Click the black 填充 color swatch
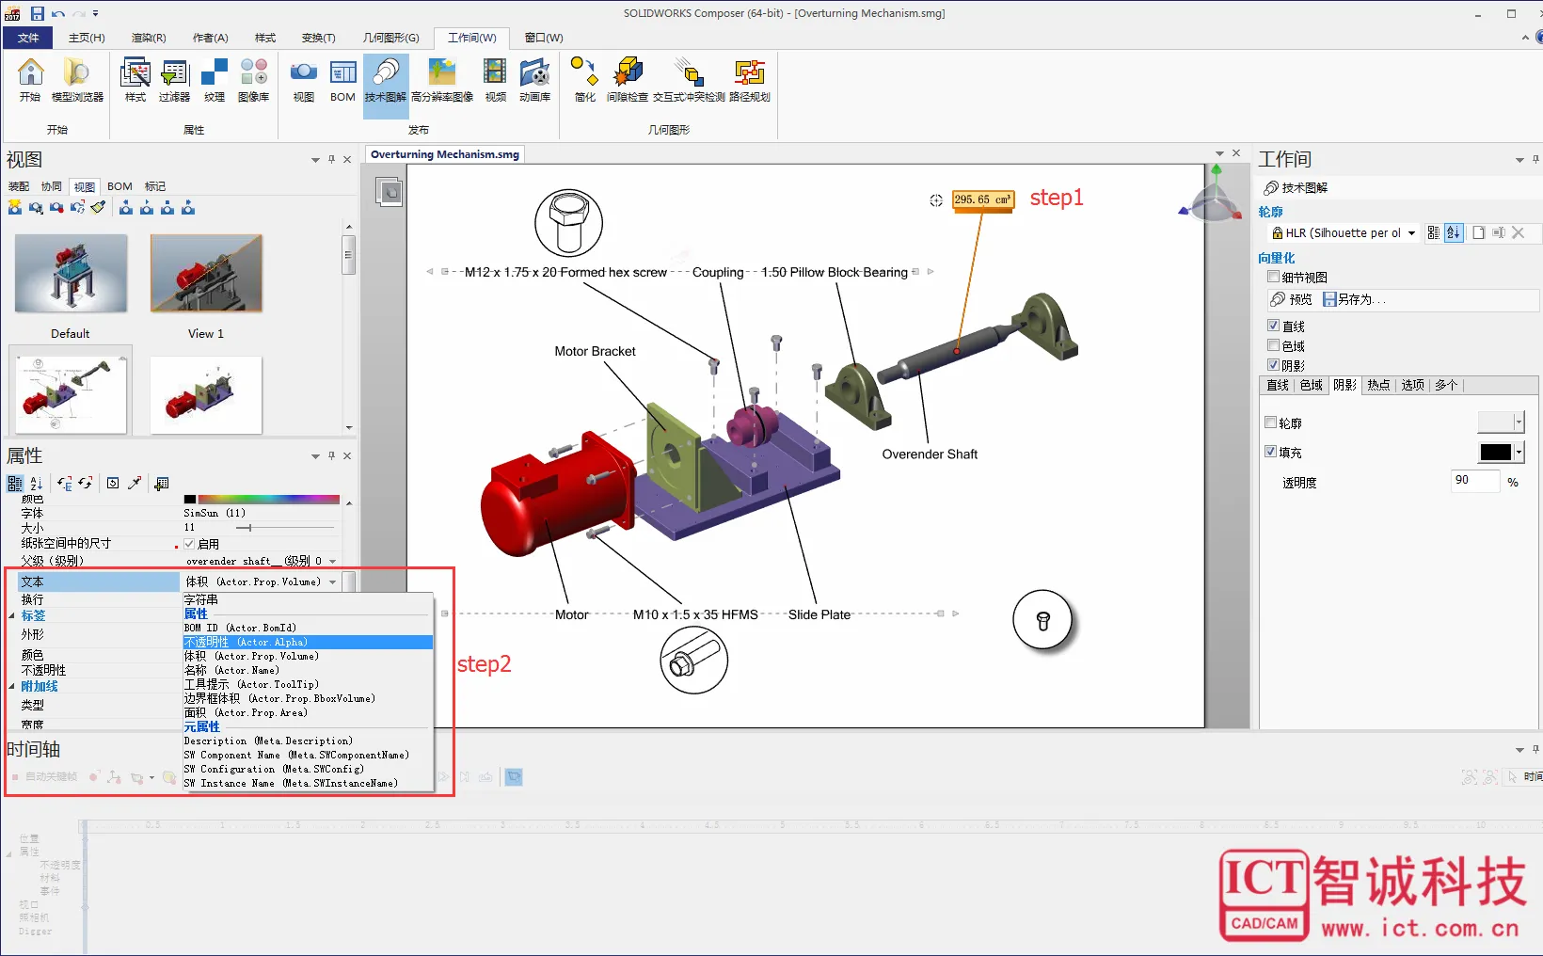The image size is (1543, 956). click(x=1495, y=453)
